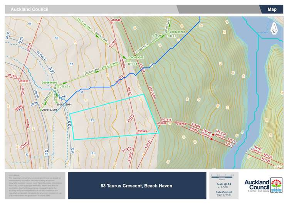Click the Date Printed 29/11/2021 text
Image resolution: width=289 pixels, height=204 pixels.
(224, 194)
